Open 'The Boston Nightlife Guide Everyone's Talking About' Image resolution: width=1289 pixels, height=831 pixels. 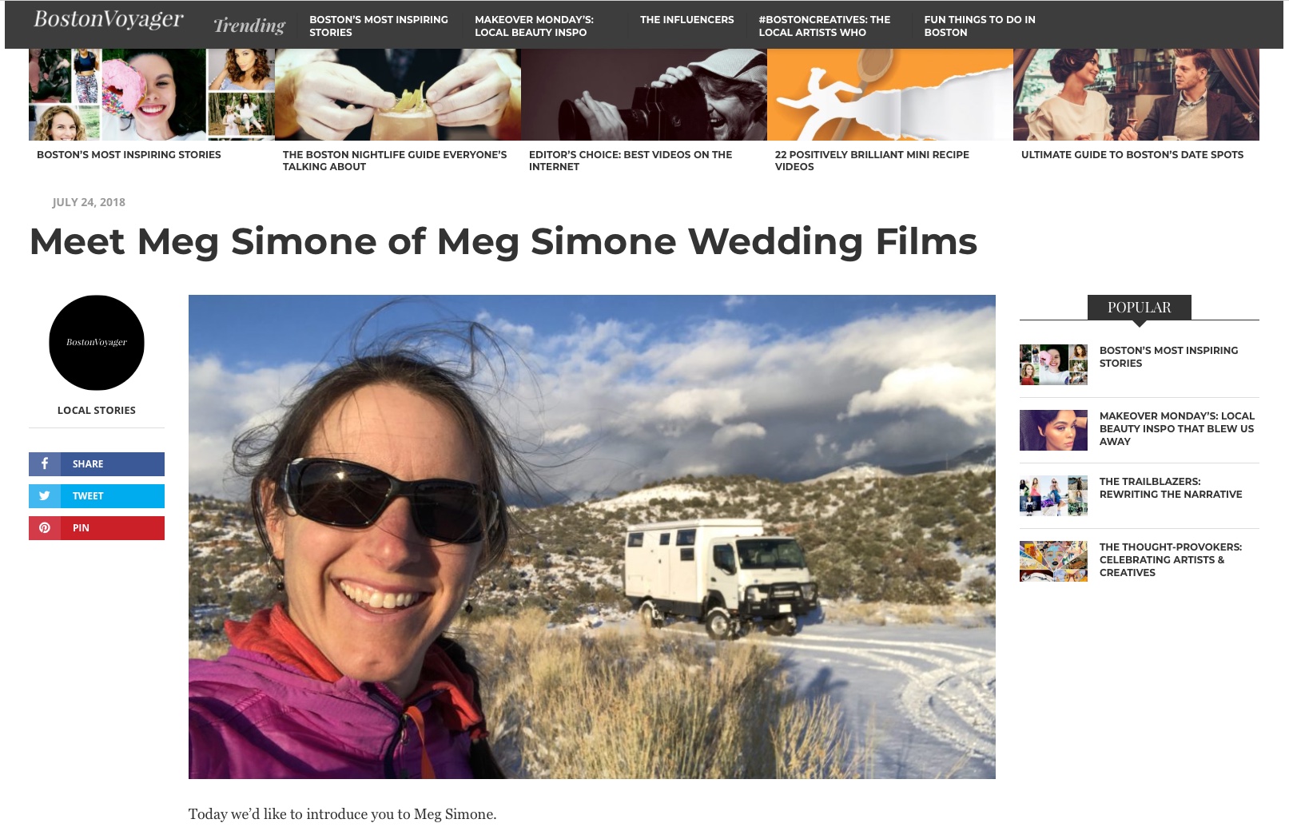point(394,161)
